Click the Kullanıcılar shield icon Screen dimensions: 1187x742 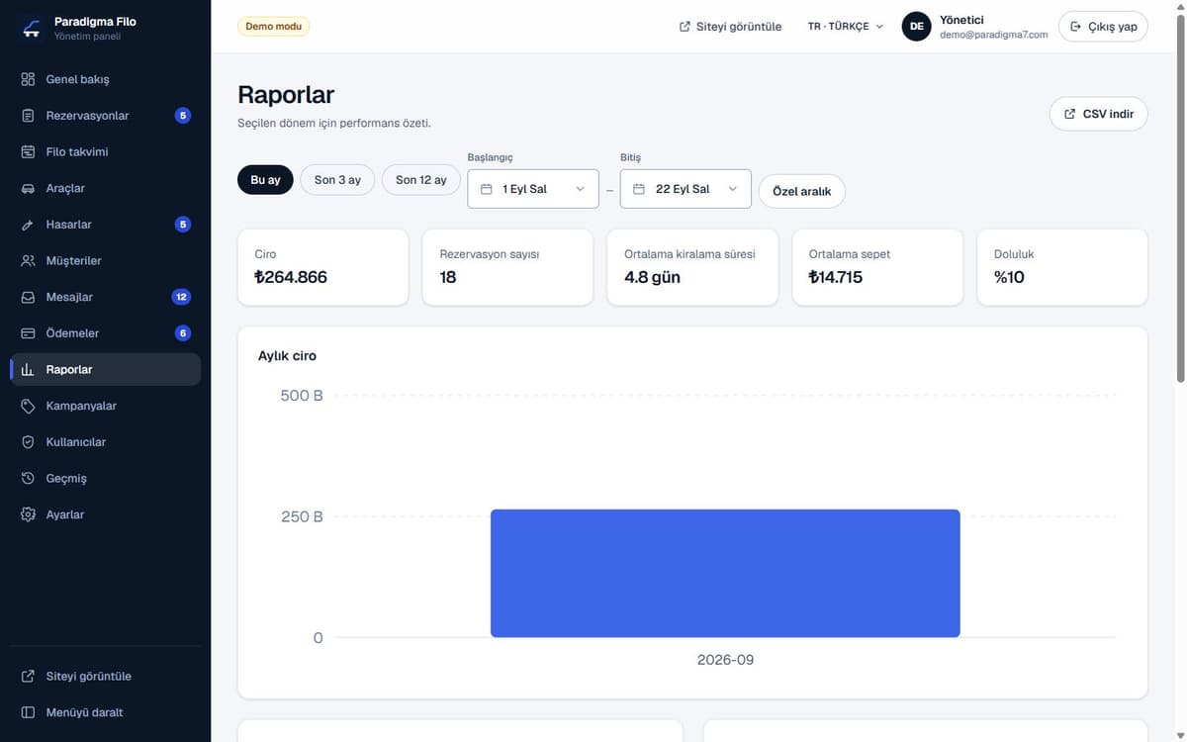28,442
